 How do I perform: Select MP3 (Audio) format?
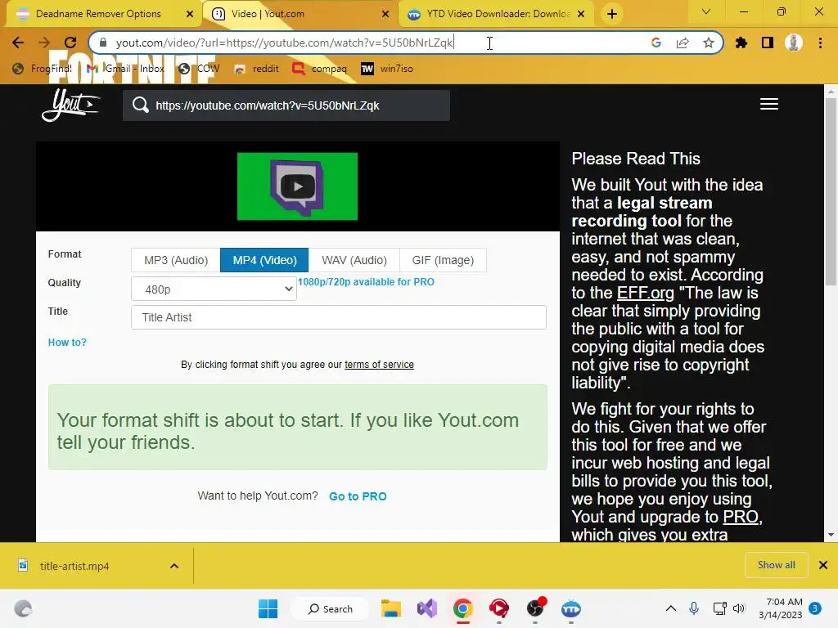(176, 260)
